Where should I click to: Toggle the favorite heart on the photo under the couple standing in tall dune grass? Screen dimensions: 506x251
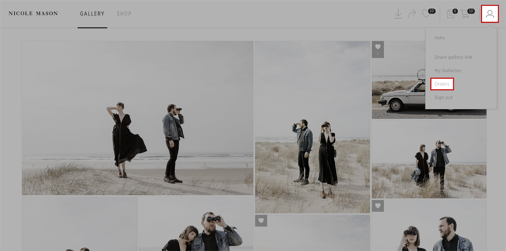point(261,221)
